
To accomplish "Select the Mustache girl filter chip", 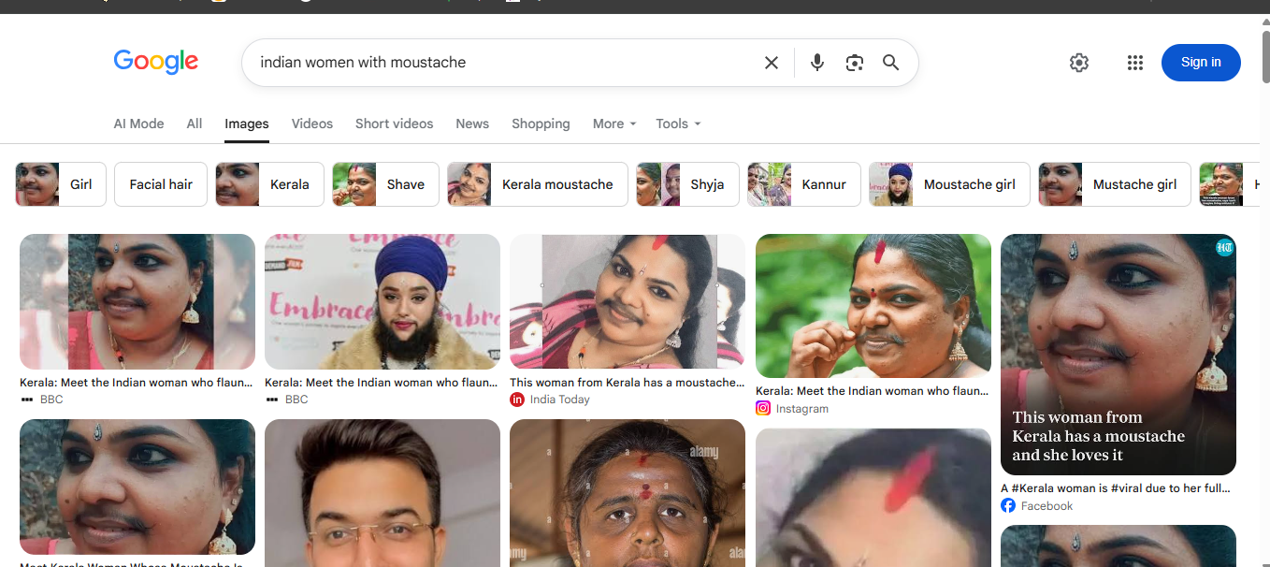I will tap(1115, 184).
